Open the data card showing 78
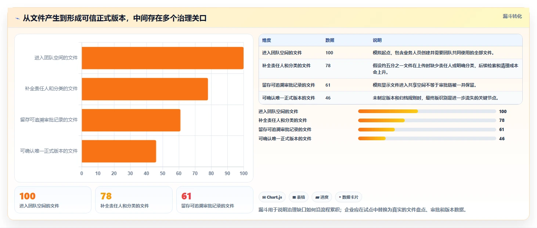Screen dimensions: 537x228 (x=134, y=200)
